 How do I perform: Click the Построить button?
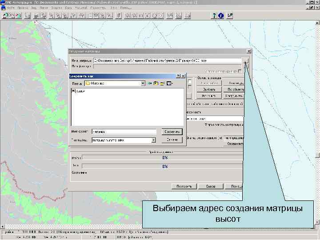coord(184,186)
